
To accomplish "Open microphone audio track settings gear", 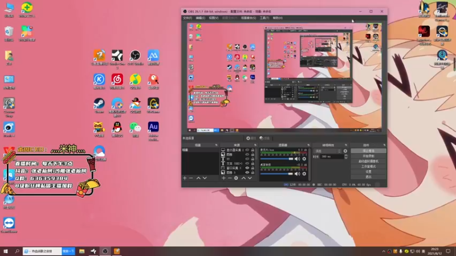I will tap(304, 159).
